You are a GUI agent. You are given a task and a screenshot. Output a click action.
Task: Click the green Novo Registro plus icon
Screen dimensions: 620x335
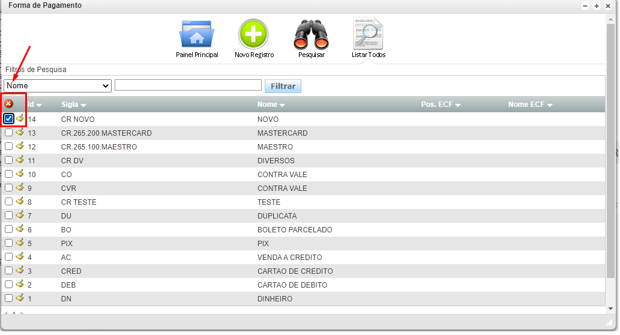[x=254, y=35]
